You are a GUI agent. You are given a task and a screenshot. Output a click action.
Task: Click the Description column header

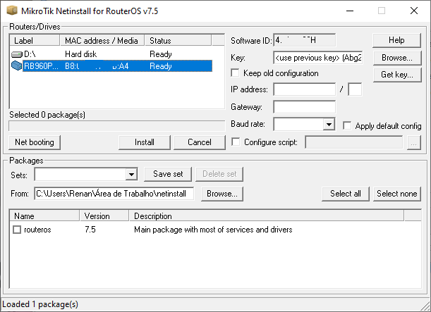pos(267,216)
